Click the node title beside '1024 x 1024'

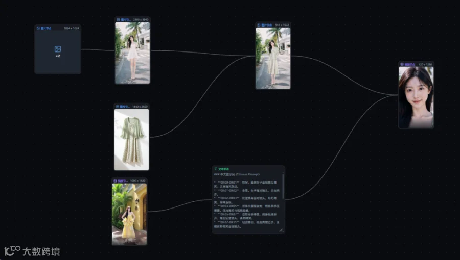coord(46,28)
